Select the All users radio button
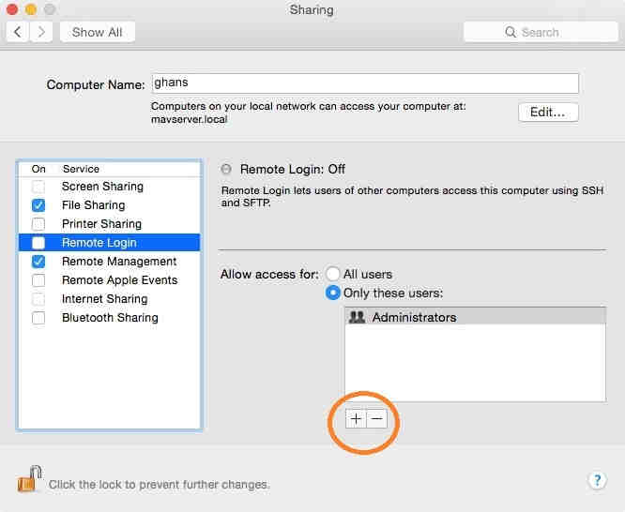The width and height of the screenshot is (625, 512). [332, 274]
